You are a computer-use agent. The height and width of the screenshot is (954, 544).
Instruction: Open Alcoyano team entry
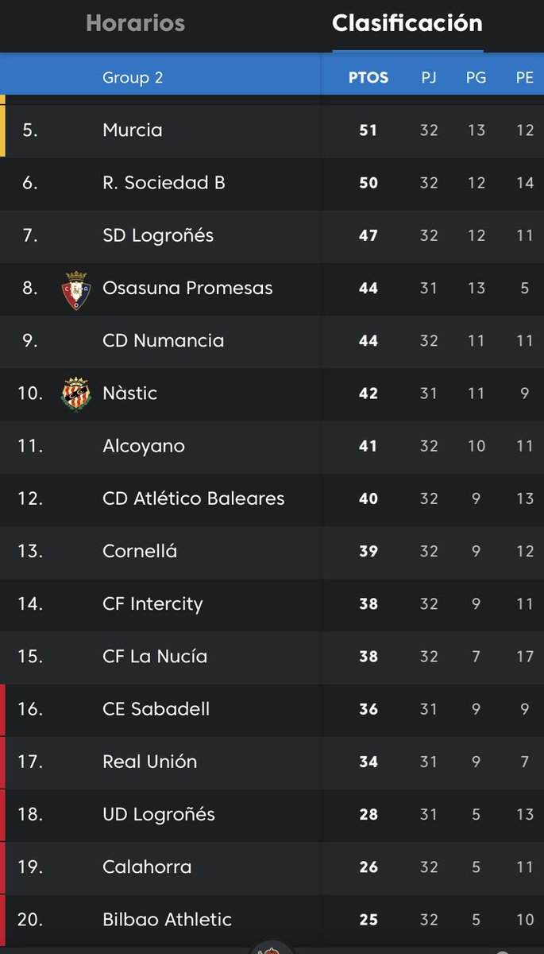(272, 446)
